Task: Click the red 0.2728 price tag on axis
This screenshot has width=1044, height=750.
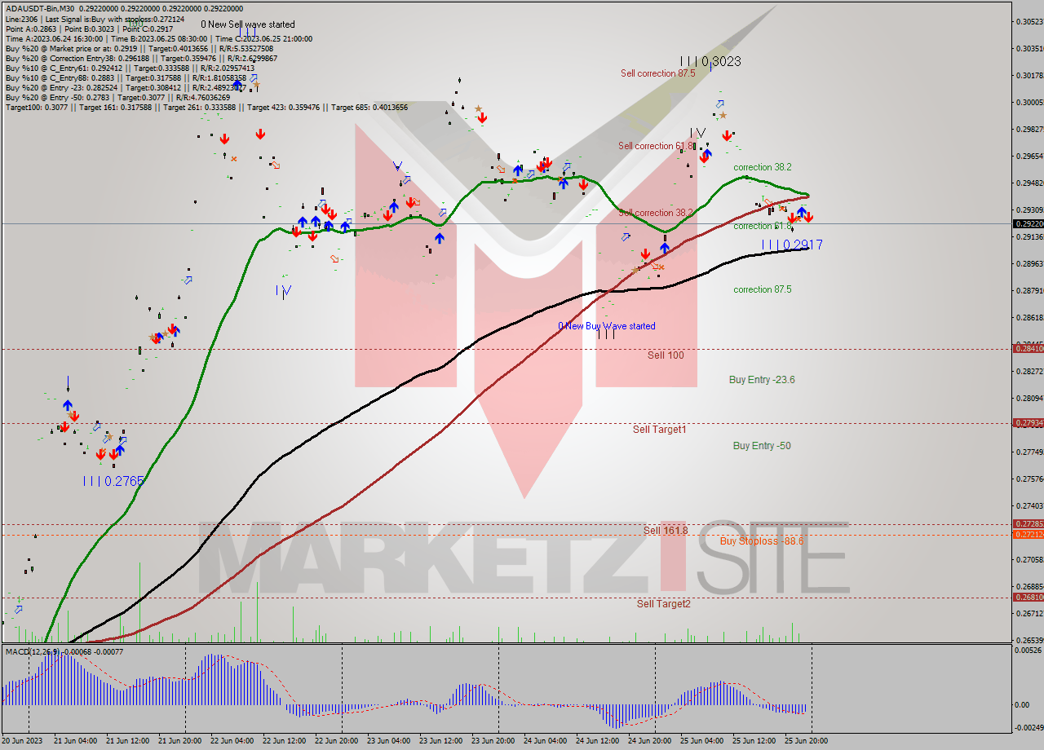Action: pos(1027,524)
